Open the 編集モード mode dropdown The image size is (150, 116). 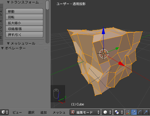pos(85,112)
